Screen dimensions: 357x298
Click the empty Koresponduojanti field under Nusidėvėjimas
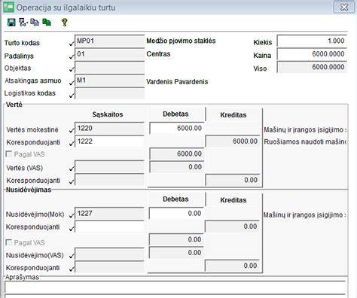point(109,227)
